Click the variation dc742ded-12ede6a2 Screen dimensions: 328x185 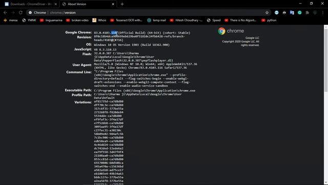(x=109, y=149)
